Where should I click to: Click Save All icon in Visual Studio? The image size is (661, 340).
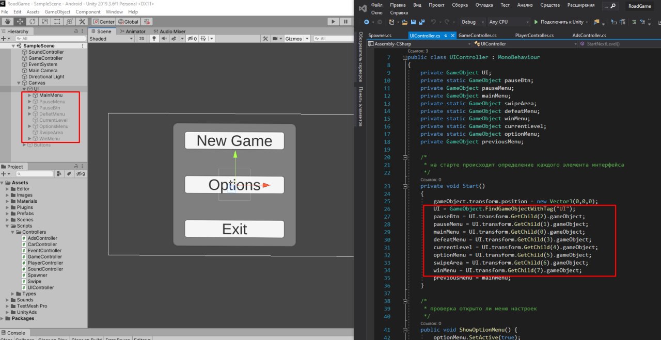point(422,22)
